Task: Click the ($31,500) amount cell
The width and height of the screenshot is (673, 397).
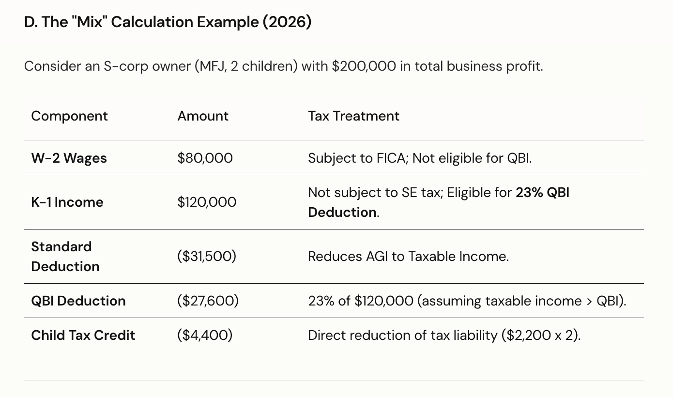Action: click(x=207, y=256)
